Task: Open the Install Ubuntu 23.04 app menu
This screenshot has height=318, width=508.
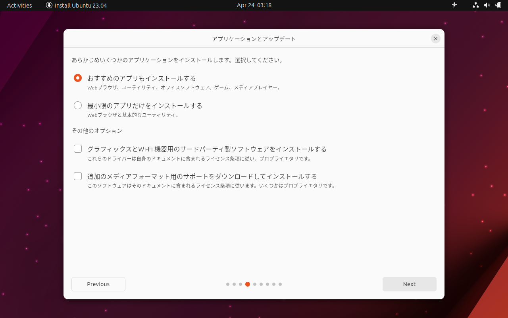Action: point(76,5)
